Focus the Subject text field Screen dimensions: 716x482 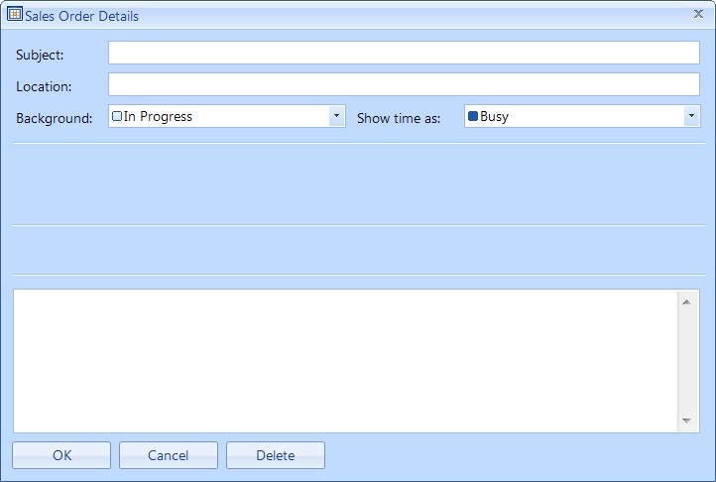tap(404, 53)
